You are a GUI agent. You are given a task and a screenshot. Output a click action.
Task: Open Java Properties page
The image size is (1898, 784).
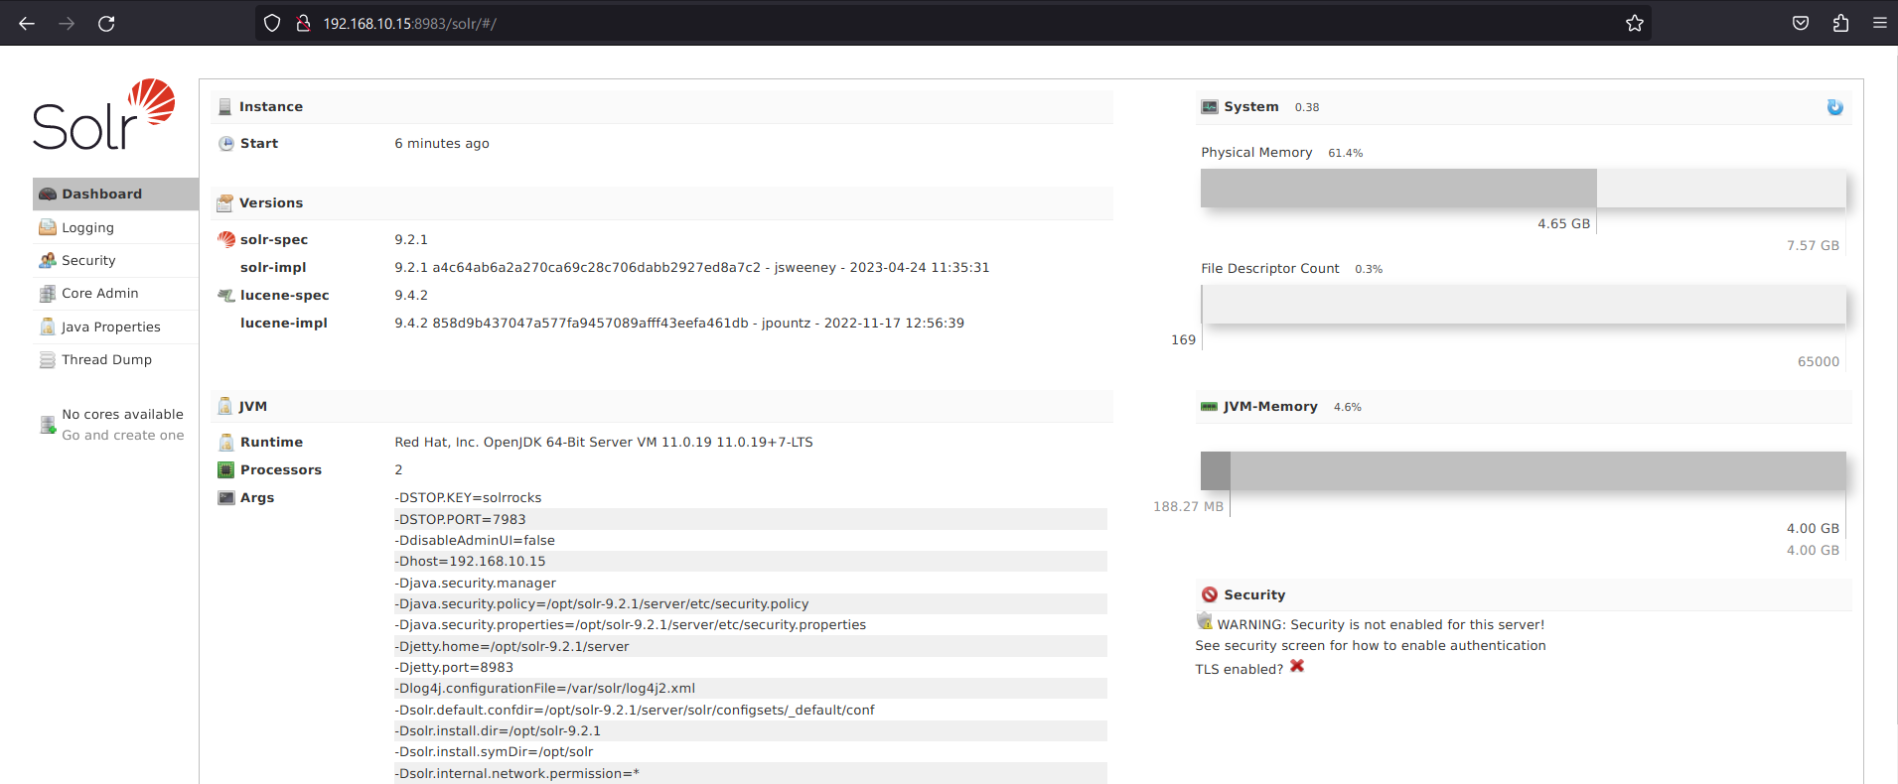(x=115, y=327)
